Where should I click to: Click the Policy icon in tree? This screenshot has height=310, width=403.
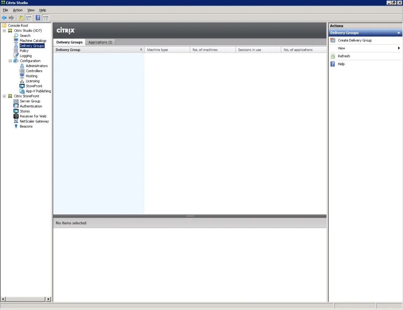(16, 51)
